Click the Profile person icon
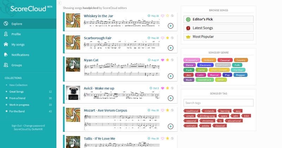This screenshot has width=282, height=148. pyautogui.click(x=6, y=34)
